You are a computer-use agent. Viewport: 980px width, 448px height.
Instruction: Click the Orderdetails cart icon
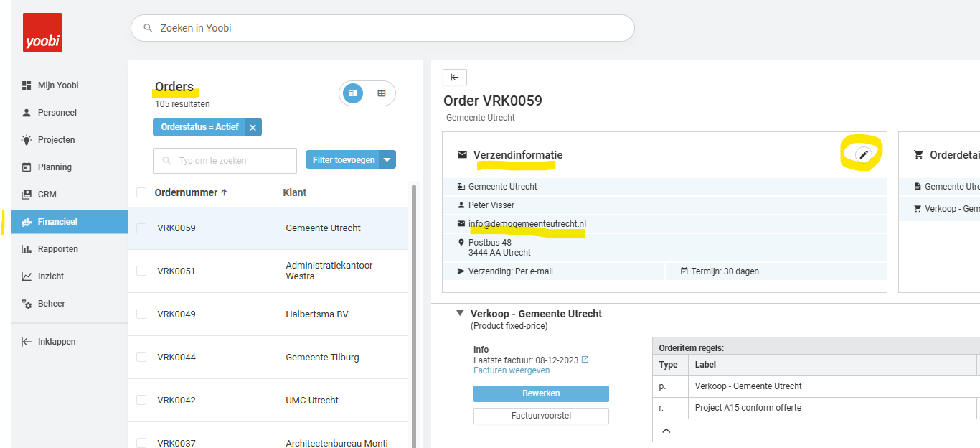918,154
